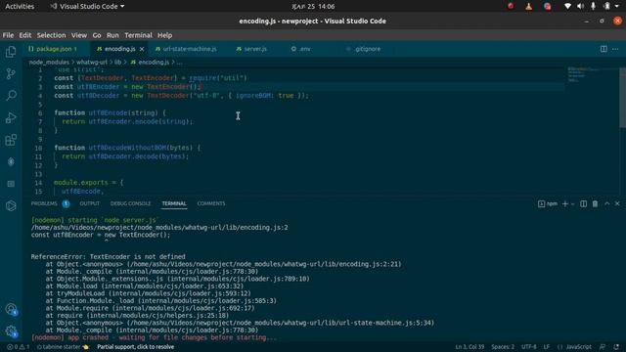The height and width of the screenshot is (352, 626).
Task: Open the Search view in activity bar
Action: pos(11,96)
